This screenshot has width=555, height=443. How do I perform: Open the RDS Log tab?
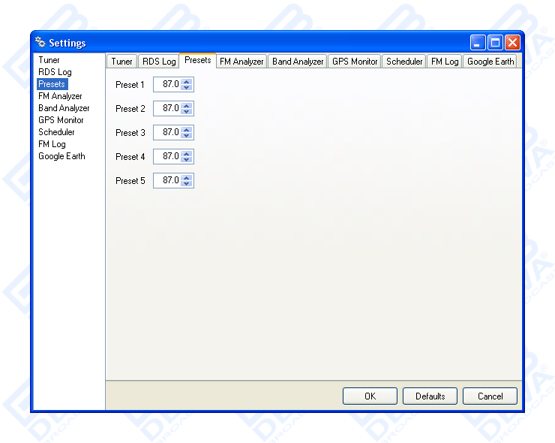(158, 62)
